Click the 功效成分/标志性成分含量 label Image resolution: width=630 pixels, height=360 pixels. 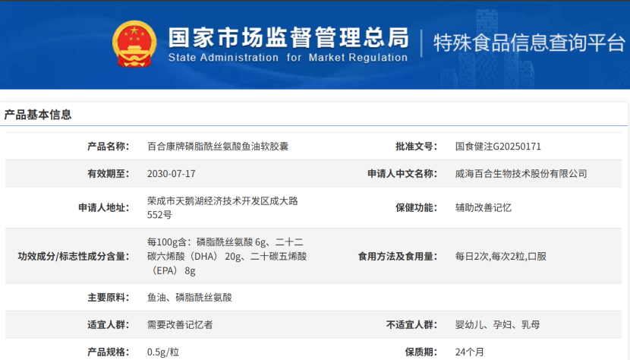click(74, 256)
